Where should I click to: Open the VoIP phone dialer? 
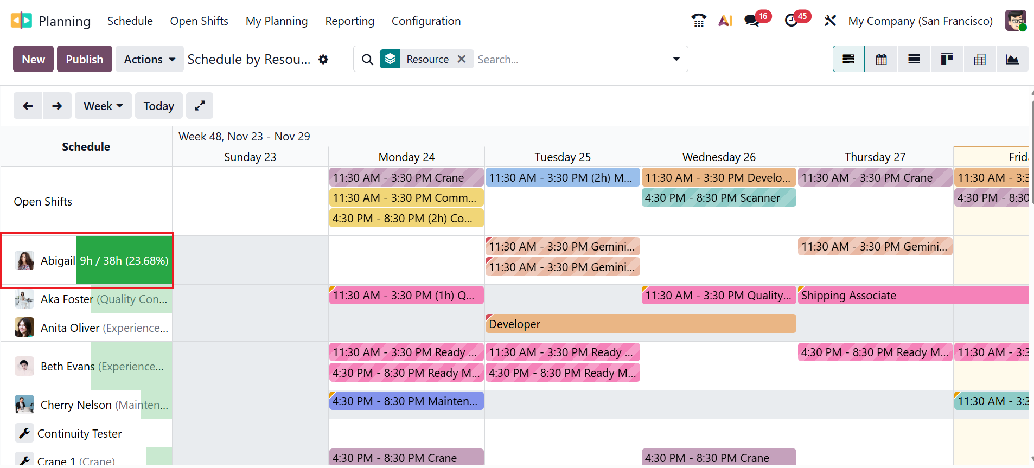tap(699, 21)
